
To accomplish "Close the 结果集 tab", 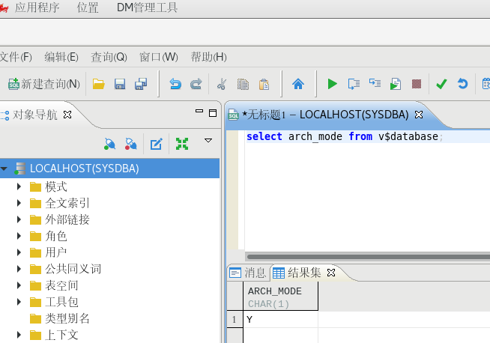I will [331, 273].
